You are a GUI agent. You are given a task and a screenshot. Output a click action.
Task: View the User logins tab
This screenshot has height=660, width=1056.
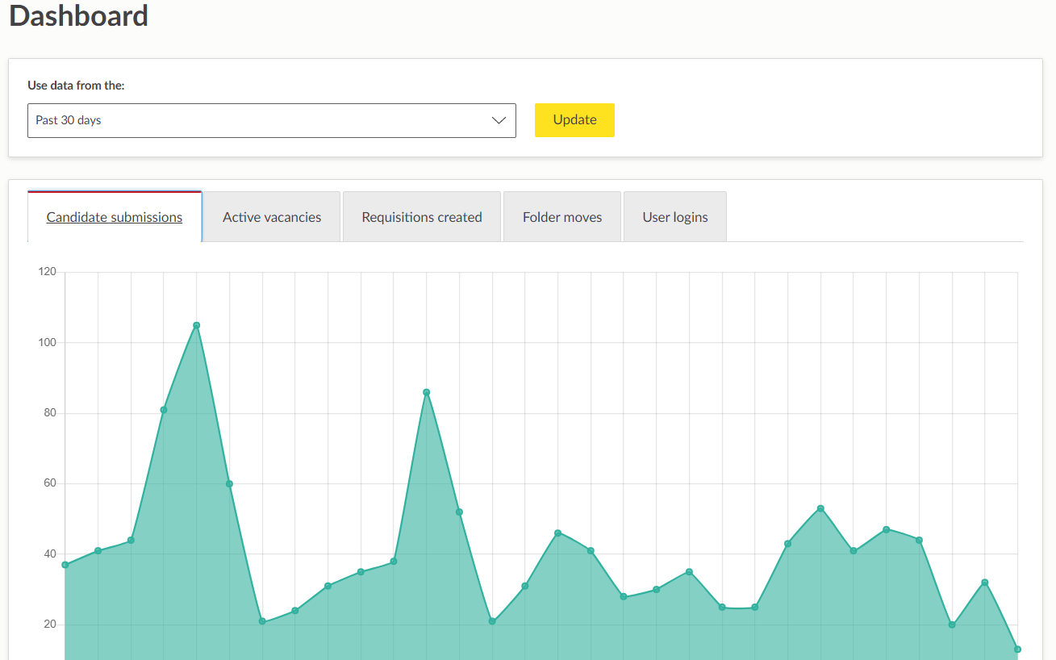(675, 217)
